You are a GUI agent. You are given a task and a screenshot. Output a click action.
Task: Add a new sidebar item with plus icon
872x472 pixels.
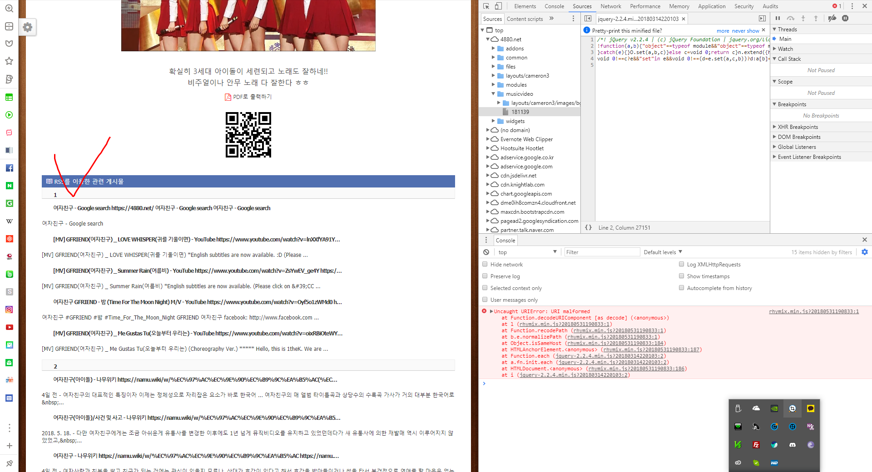coord(9,446)
